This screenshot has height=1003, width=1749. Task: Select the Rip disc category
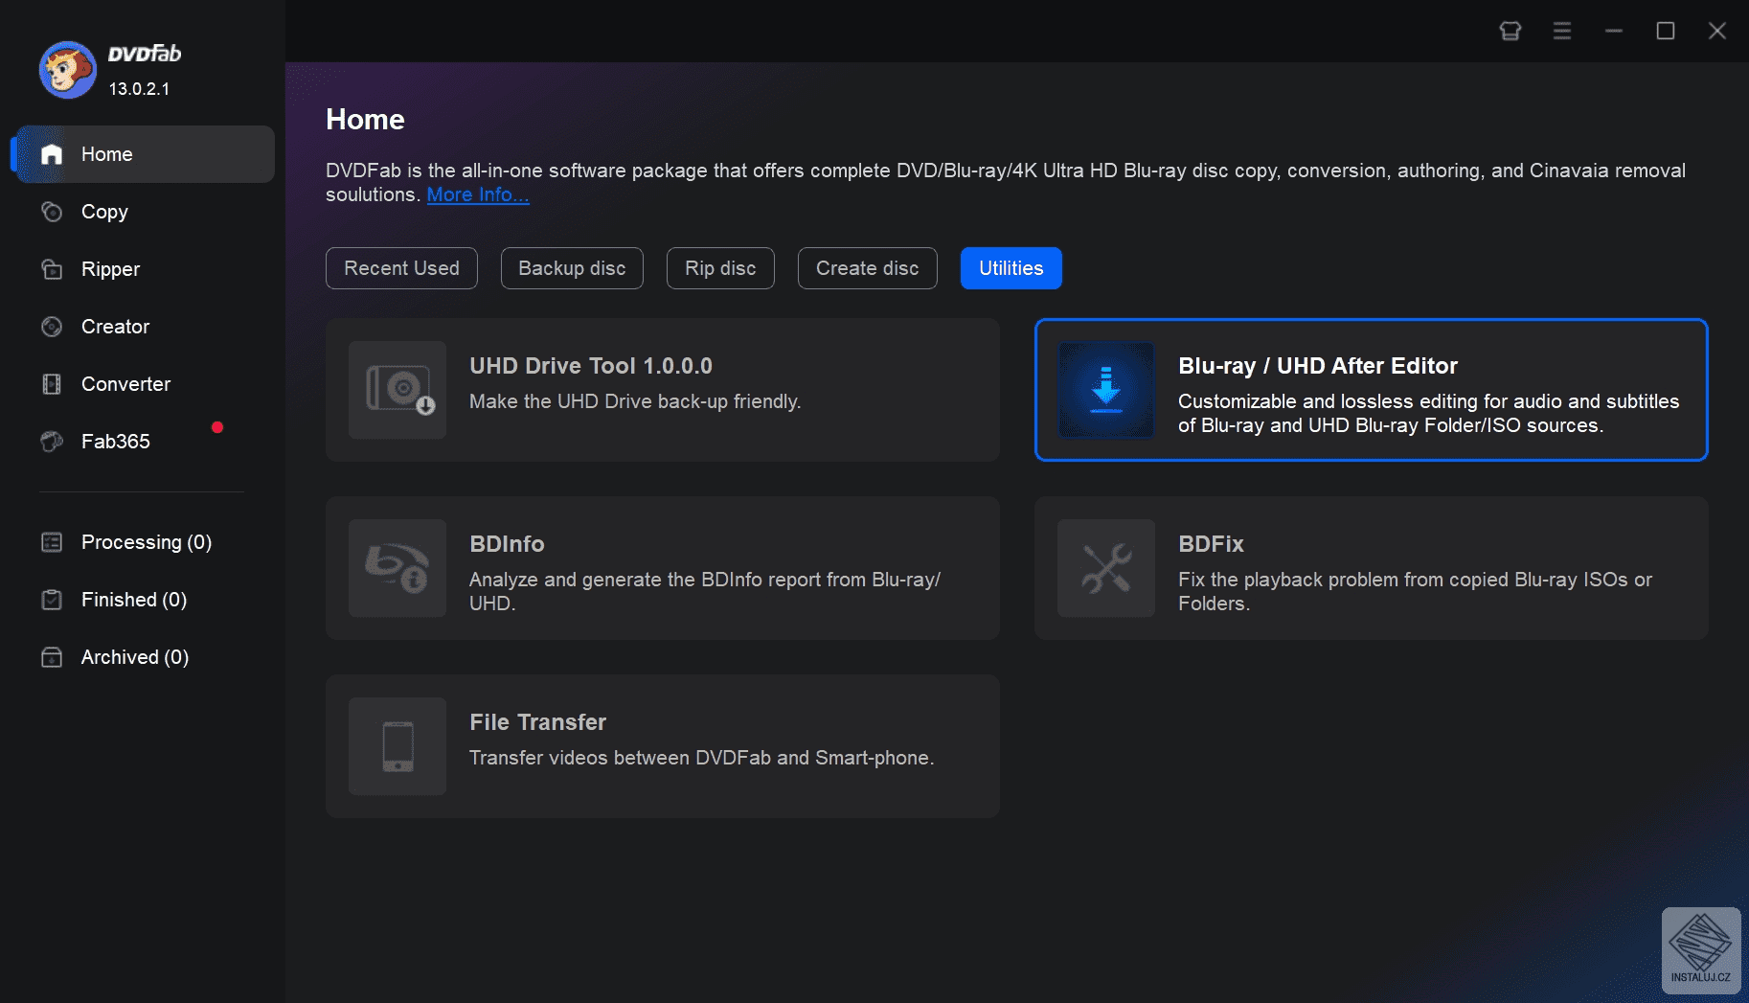click(720, 268)
